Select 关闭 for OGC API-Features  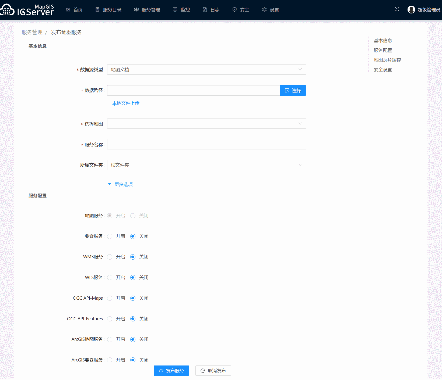(133, 319)
